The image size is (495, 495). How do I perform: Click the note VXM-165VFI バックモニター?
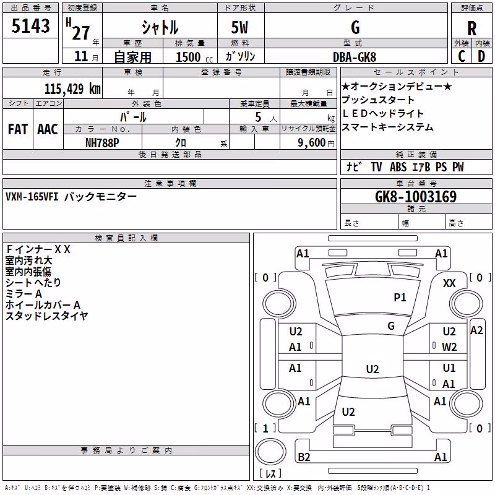[71, 197]
